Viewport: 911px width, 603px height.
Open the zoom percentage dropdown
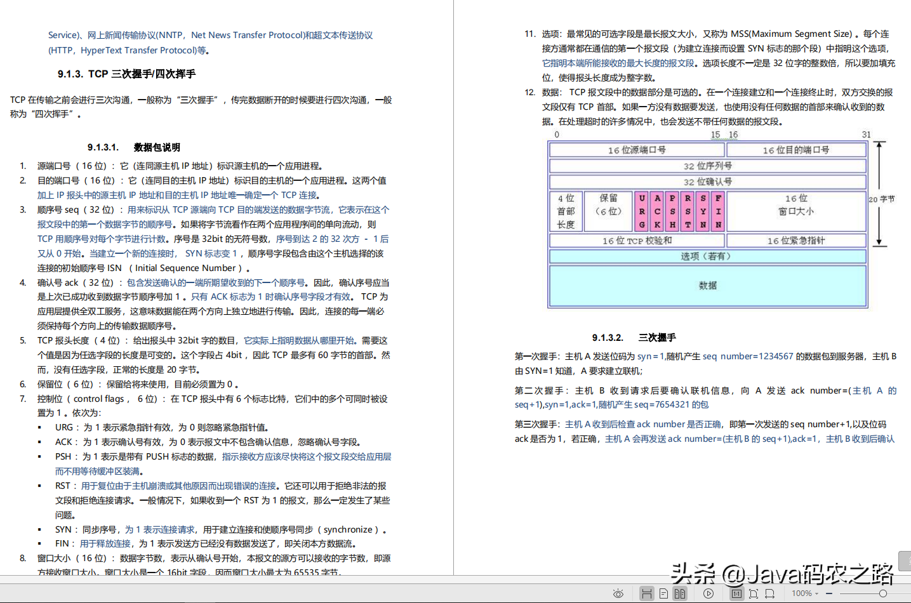(x=818, y=593)
